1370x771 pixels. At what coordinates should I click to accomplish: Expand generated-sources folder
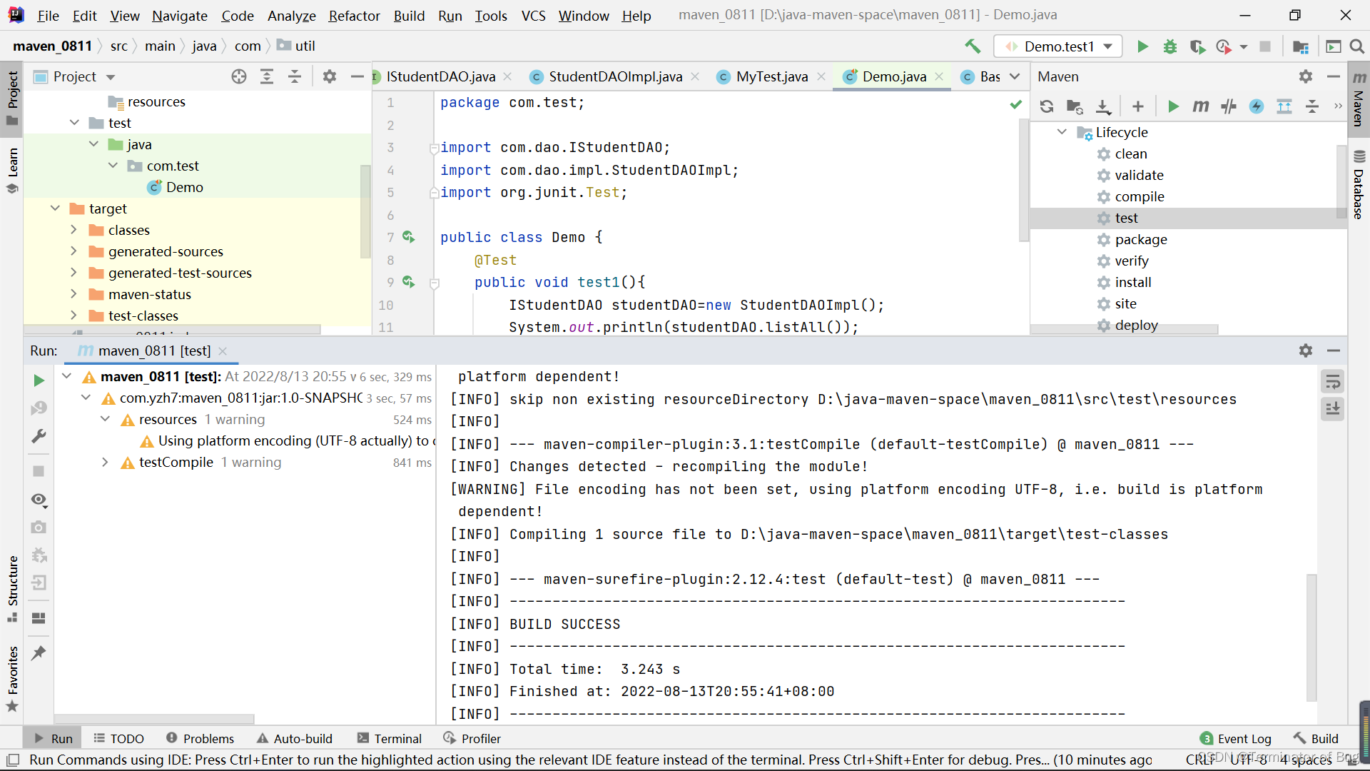[x=73, y=251]
